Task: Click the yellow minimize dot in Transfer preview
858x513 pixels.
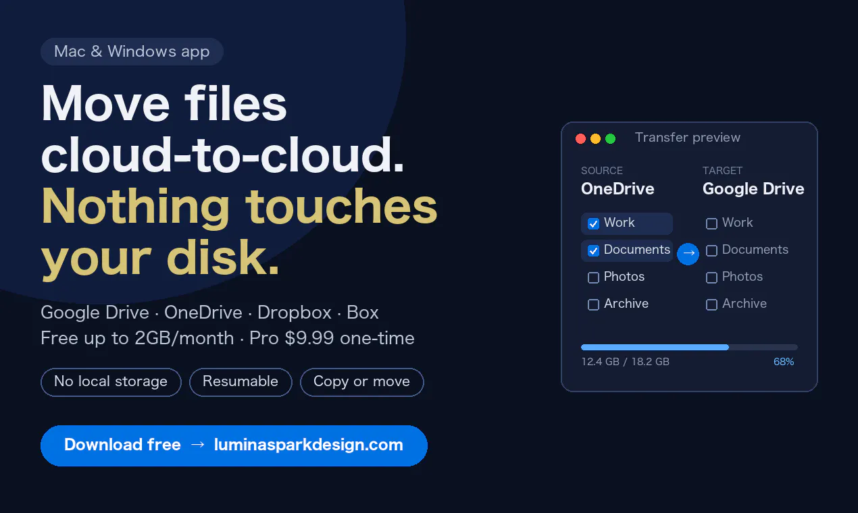Action: (x=595, y=138)
